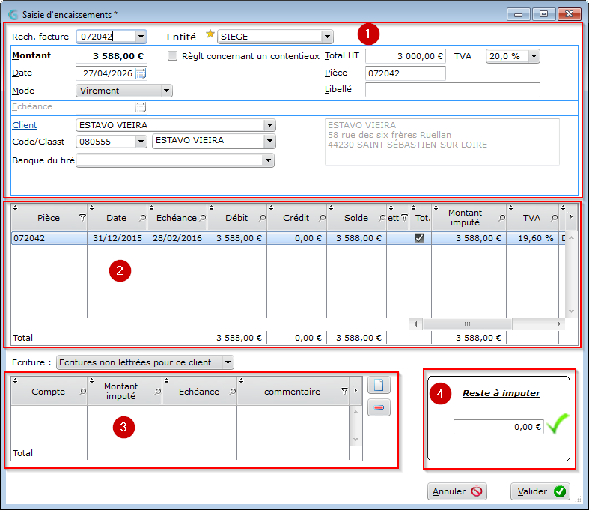Click the Echéance cell 28/02/2016
589x510 pixels.
pyautogui.click(x=177, y=238)
